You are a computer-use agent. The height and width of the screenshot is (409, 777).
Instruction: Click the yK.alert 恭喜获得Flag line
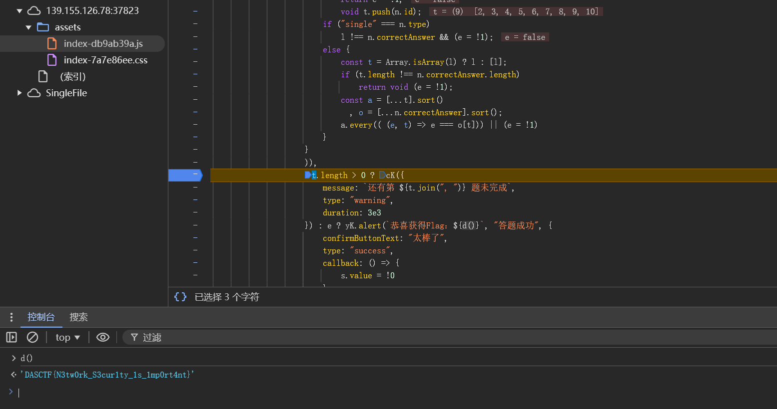pyautogui.click(x=429, y=225)
